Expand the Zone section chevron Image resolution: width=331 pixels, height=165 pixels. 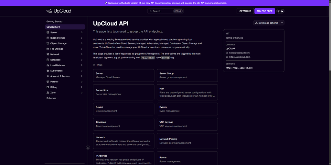(x=82, y=92)
